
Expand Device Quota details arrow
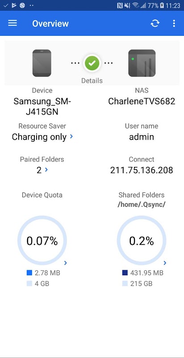click(x=66, y=263)
